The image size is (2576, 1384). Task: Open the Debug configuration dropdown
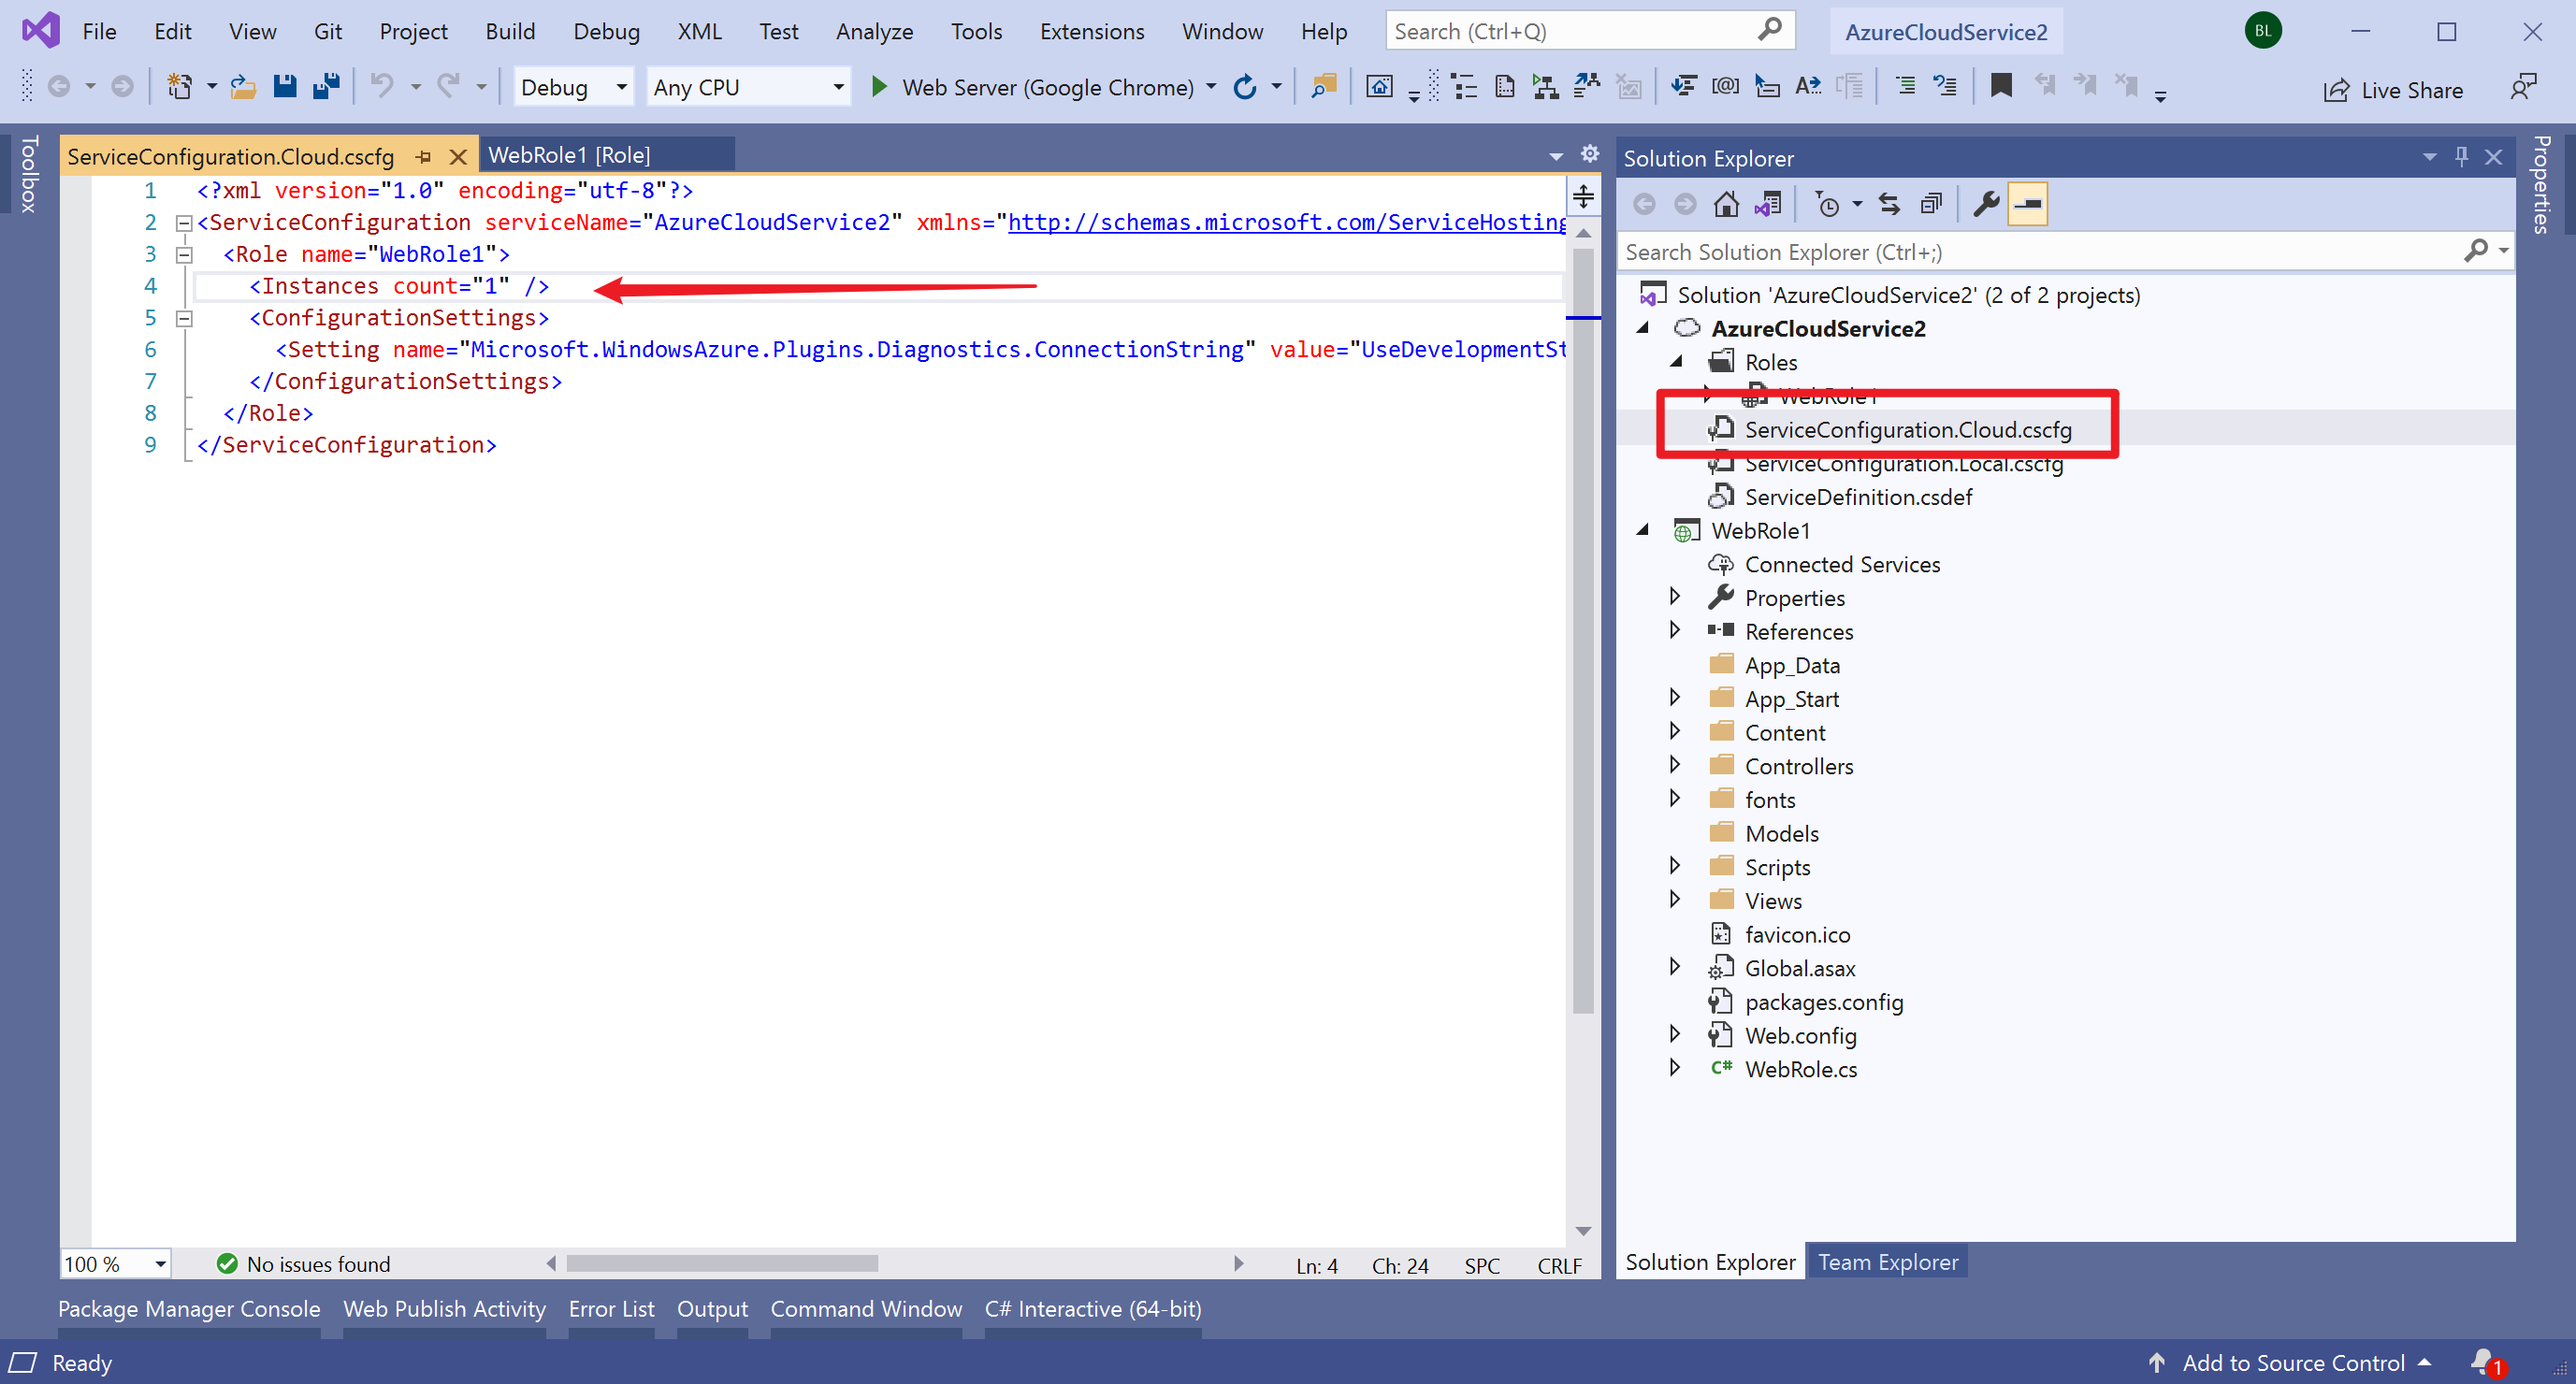(x=621, y=87)
